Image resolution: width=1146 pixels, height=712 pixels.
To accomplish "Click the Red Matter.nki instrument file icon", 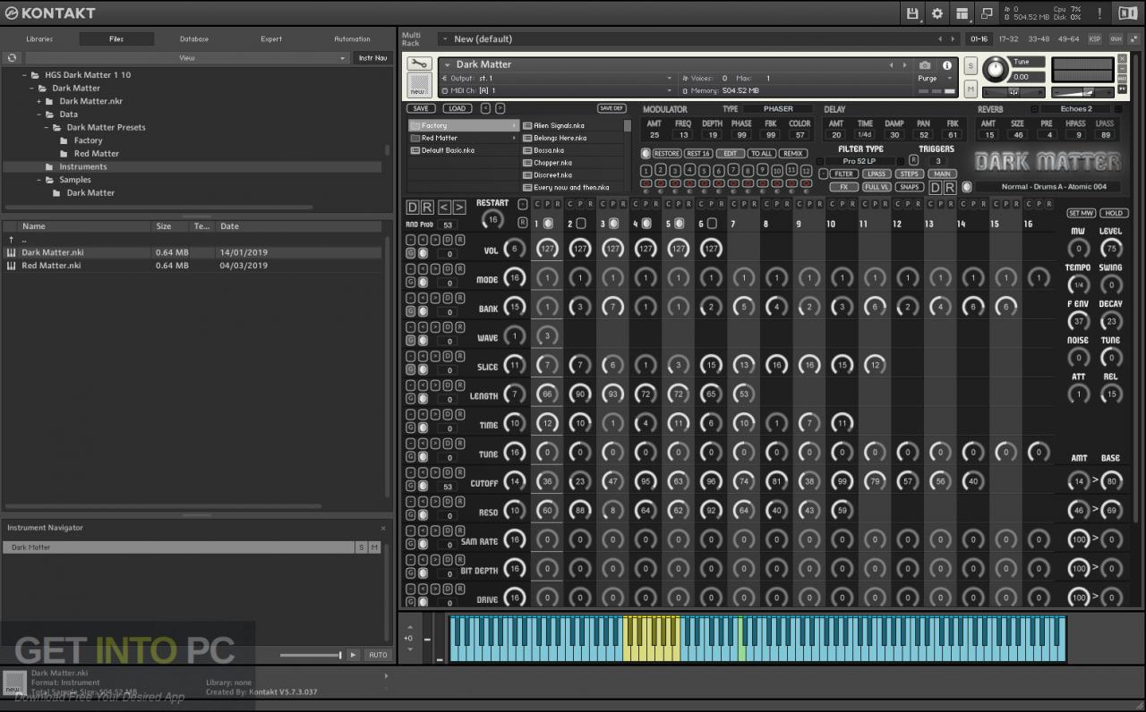I will [12, 266].
